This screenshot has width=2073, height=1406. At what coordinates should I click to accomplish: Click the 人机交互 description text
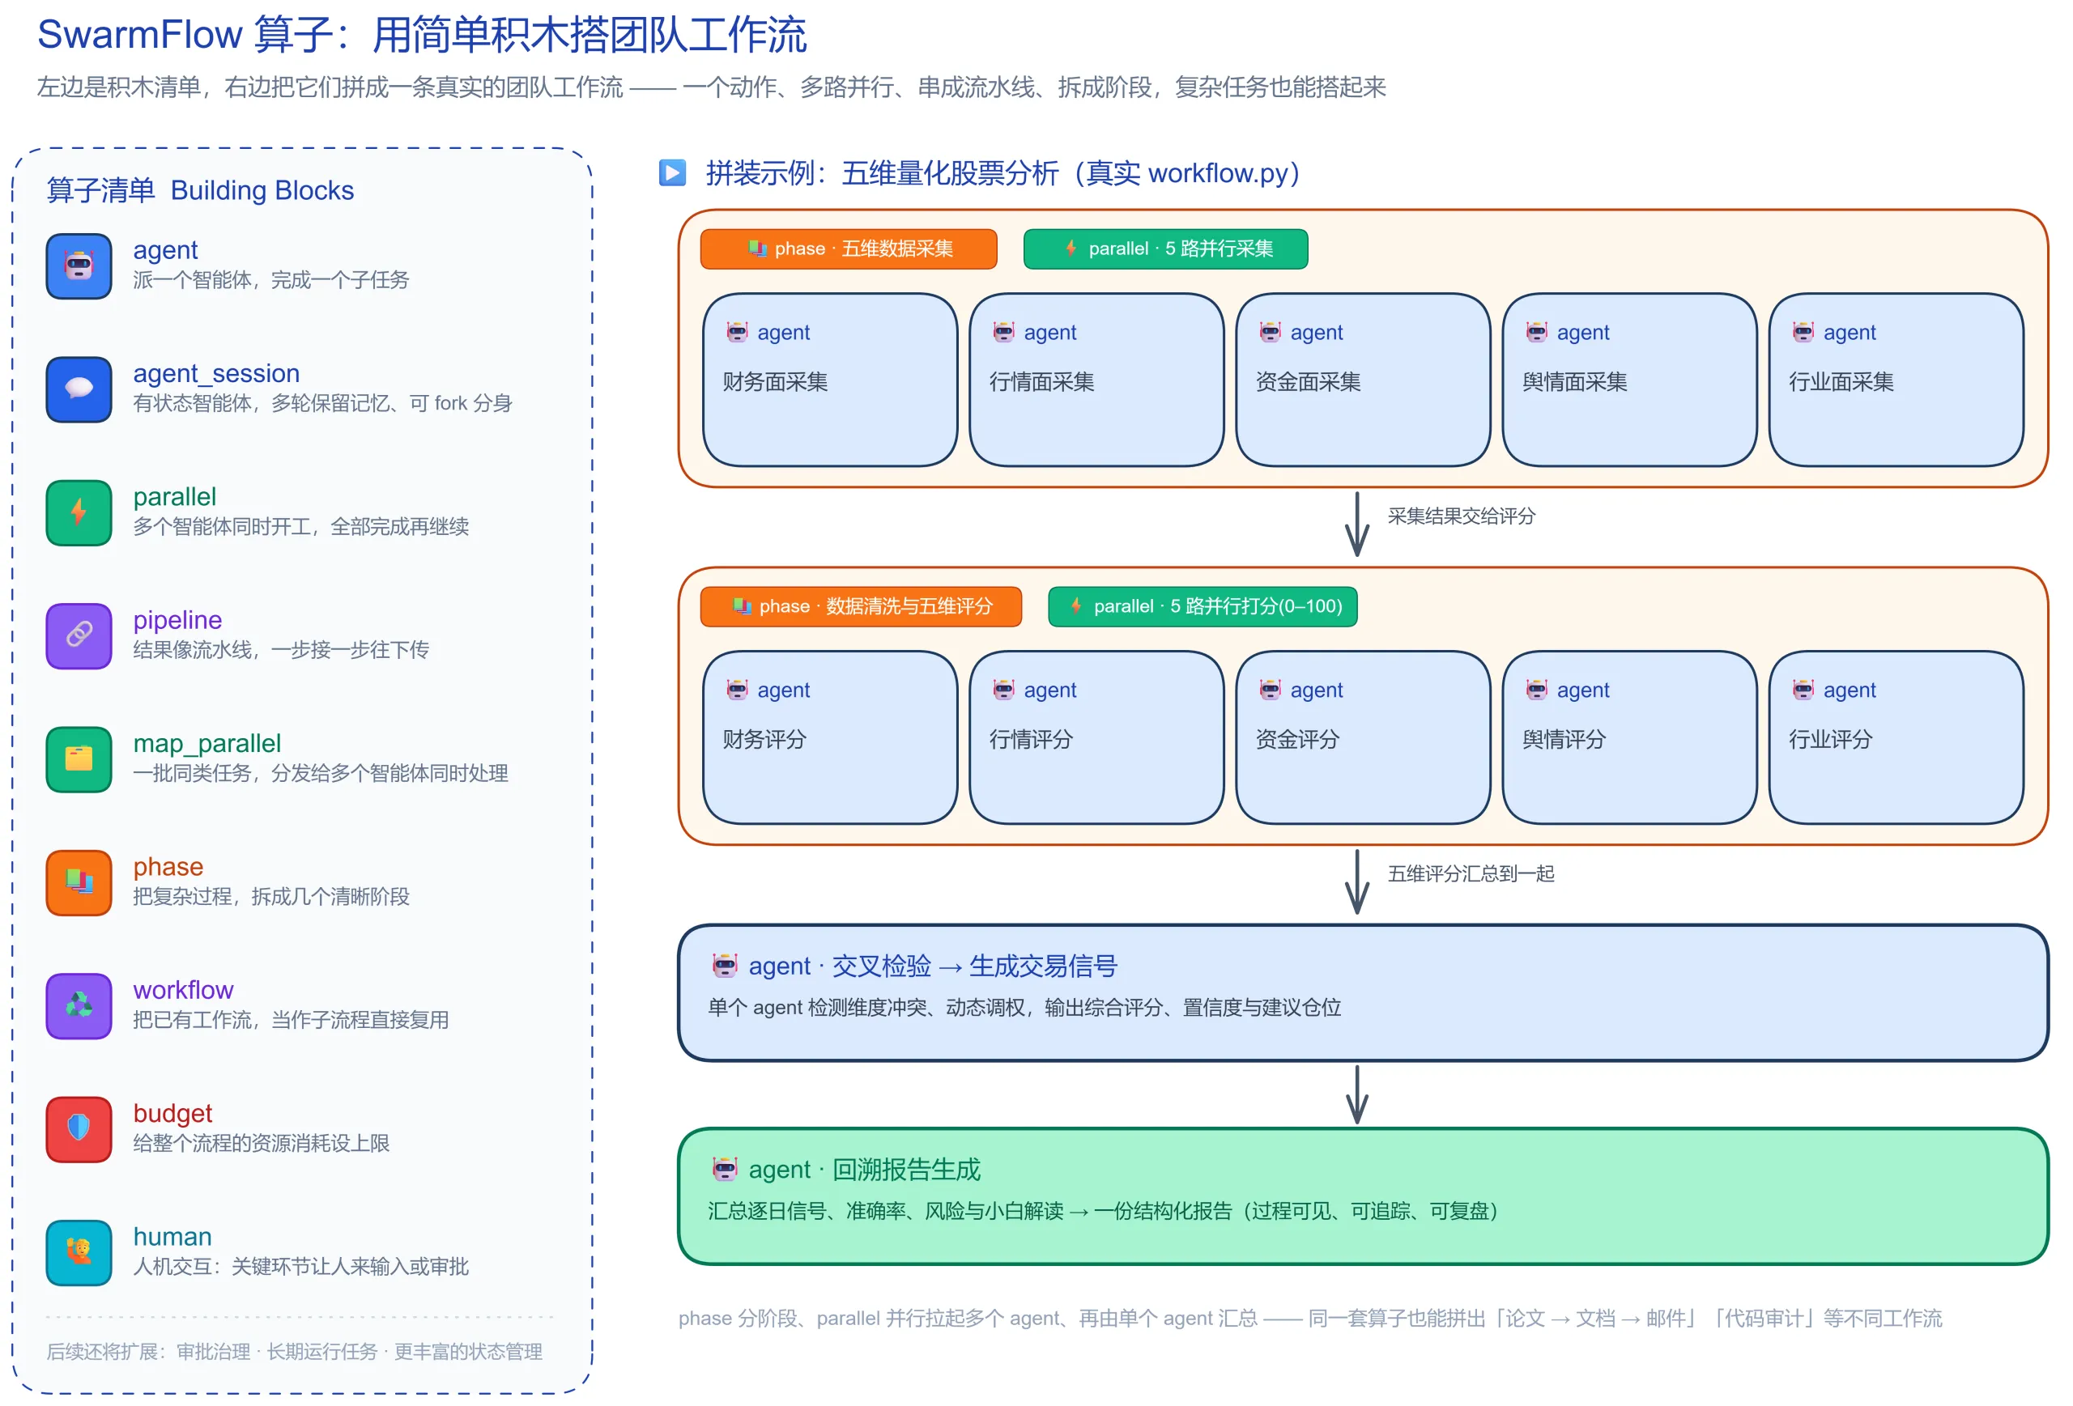click(x=300, y=1266)
